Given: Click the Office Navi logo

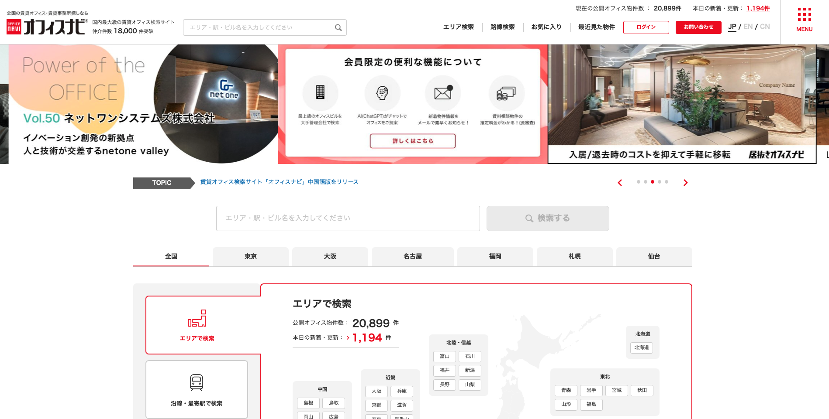Looking at the screenshot, I should [x=46, y=27].
